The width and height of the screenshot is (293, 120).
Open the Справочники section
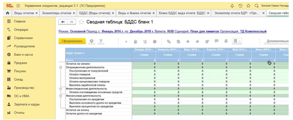(x=23, y=38)
